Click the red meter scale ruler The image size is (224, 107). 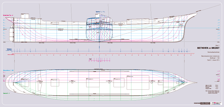104,54
